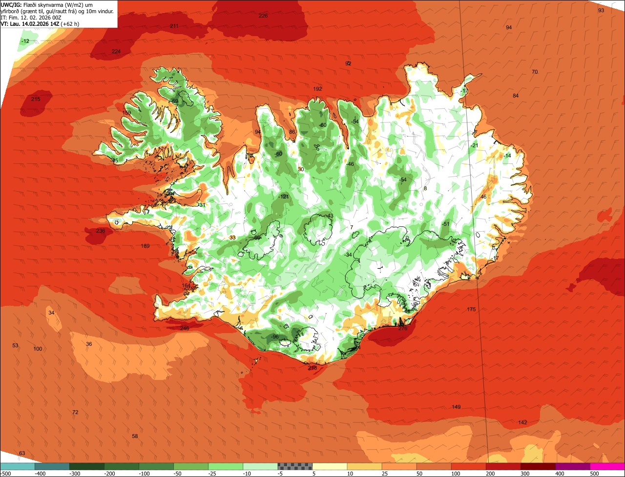Click the map value -17 in northeast Iceland

click(x=464, y=91)
